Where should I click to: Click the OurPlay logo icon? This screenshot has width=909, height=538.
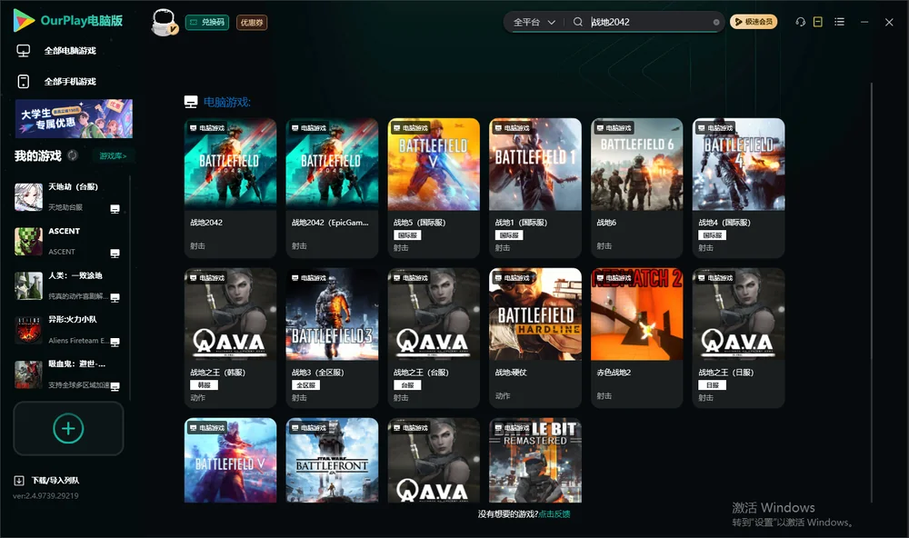coord(24,20)
